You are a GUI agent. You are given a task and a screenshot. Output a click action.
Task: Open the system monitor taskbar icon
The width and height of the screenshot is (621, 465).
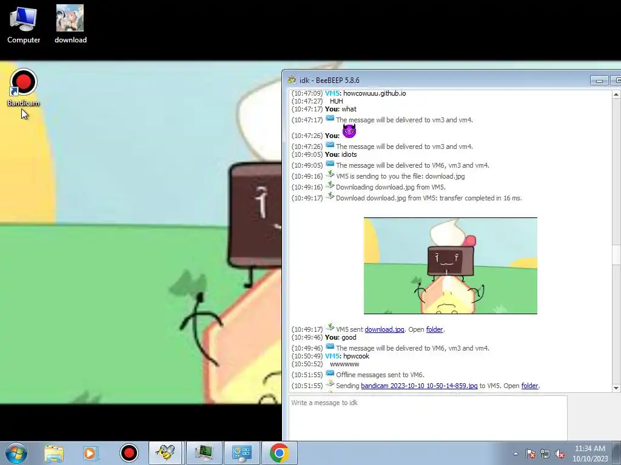tap(204, 453)
